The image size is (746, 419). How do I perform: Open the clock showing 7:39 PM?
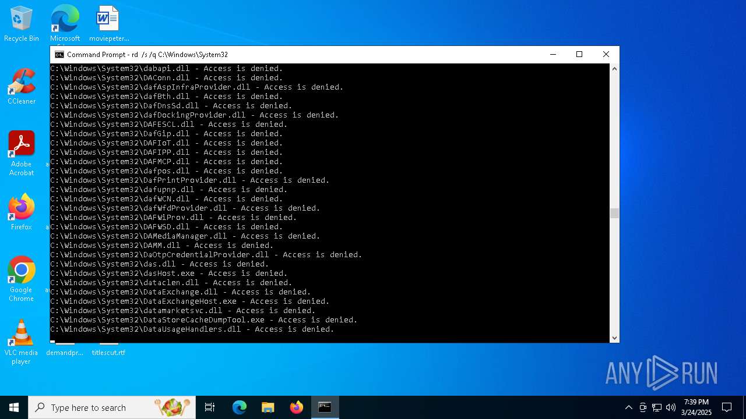pos(696,407)
